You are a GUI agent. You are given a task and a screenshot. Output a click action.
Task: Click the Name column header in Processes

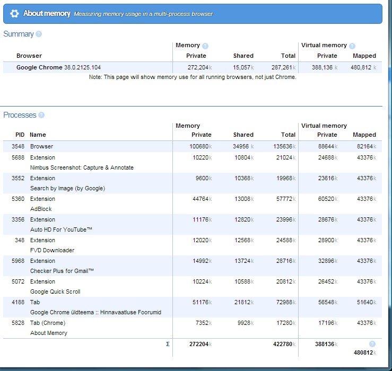coord(38,135)
